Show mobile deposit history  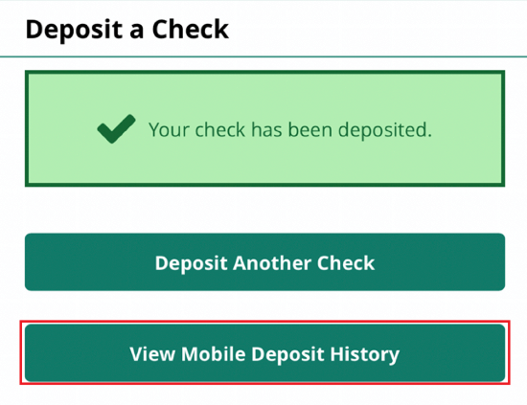pyautogui.click(x=264, y=353)
